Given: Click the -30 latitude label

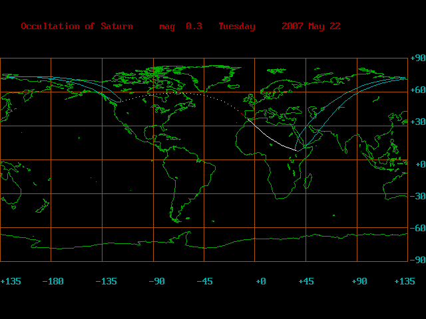Looking at the screenshot, I should click(x=417, y=196).
